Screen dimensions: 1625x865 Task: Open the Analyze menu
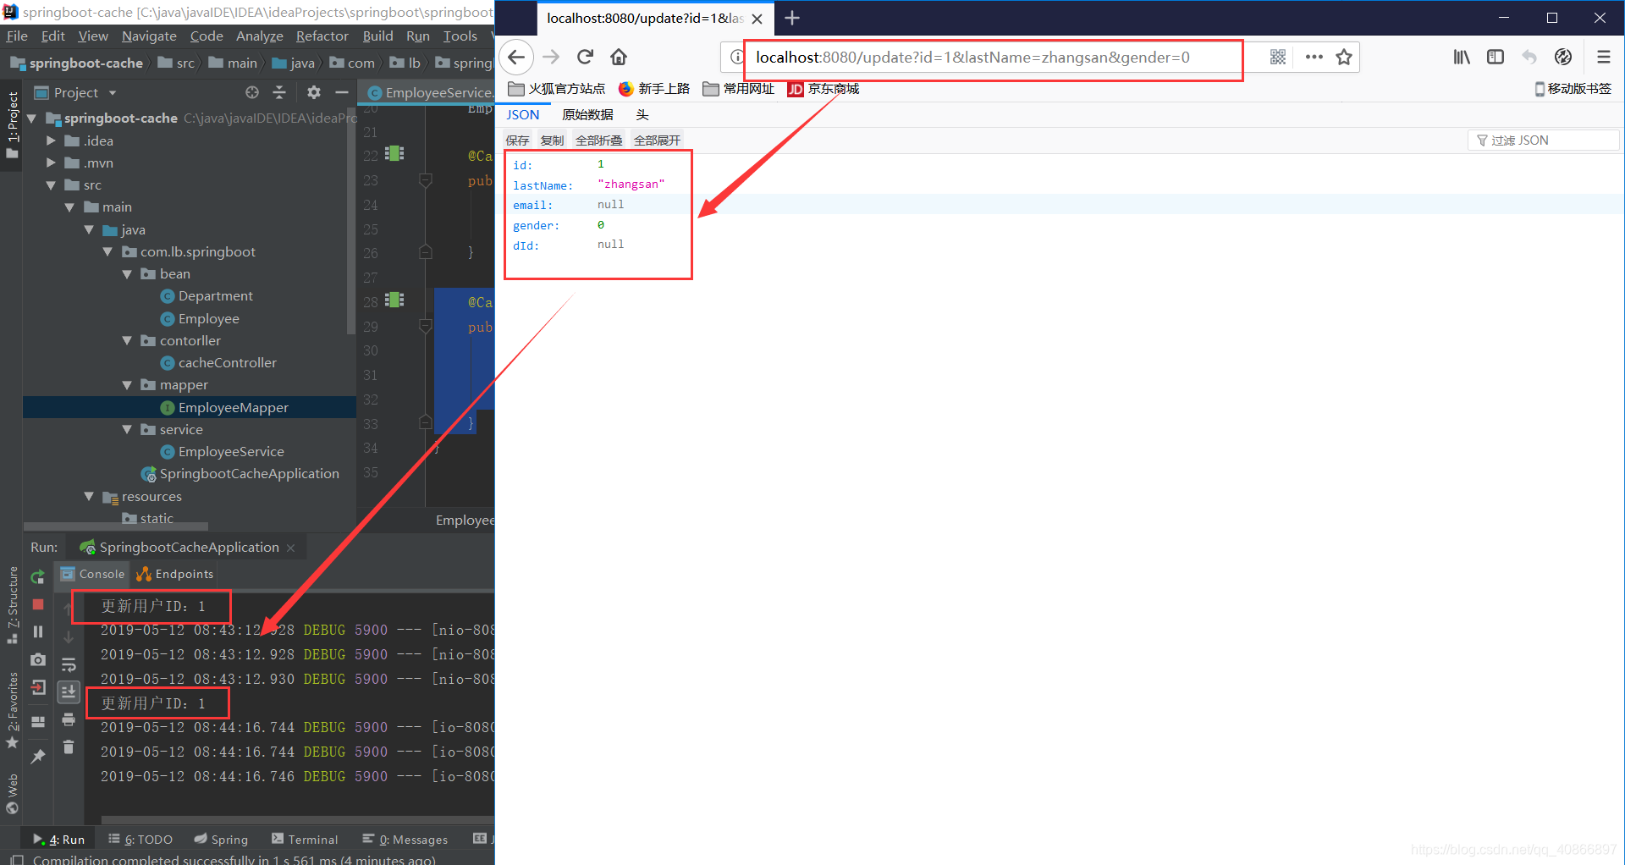(259, 36)
